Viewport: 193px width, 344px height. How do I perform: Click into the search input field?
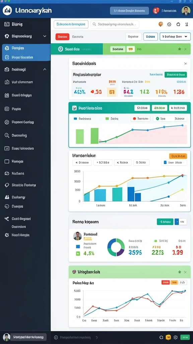click(115, 24)
